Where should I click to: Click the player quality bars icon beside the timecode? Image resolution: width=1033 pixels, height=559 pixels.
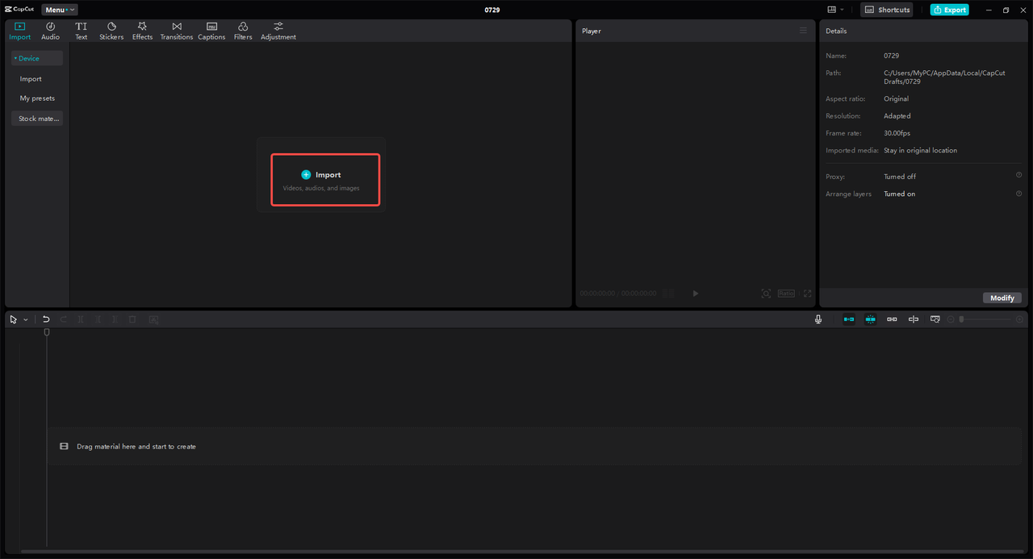coord(668,294)
